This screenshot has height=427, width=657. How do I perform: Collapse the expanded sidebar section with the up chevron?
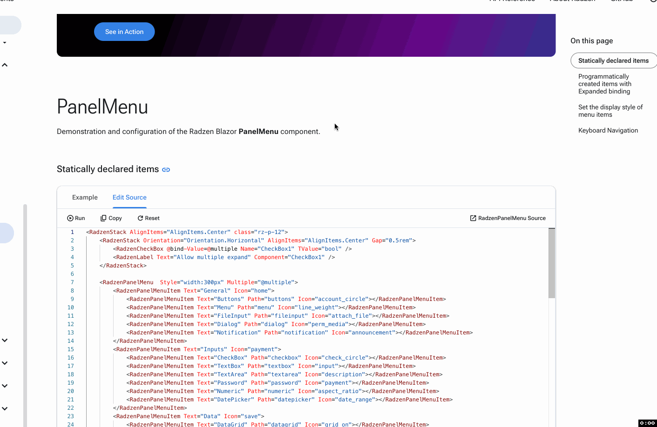5,65
